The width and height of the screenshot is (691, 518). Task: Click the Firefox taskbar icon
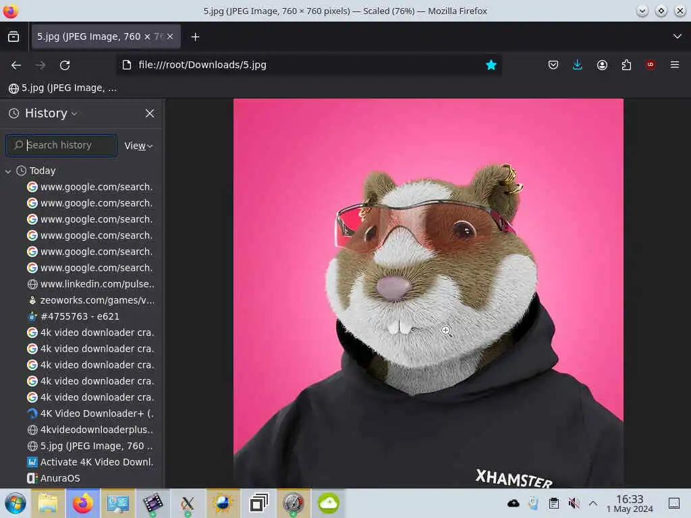(x=83, y=503)
